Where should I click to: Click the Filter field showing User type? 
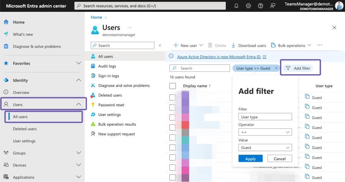click(x=265, y=117)
